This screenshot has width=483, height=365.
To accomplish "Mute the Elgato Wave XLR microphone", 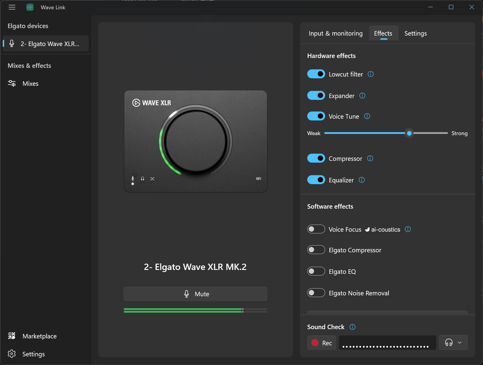I will [196, 294].
